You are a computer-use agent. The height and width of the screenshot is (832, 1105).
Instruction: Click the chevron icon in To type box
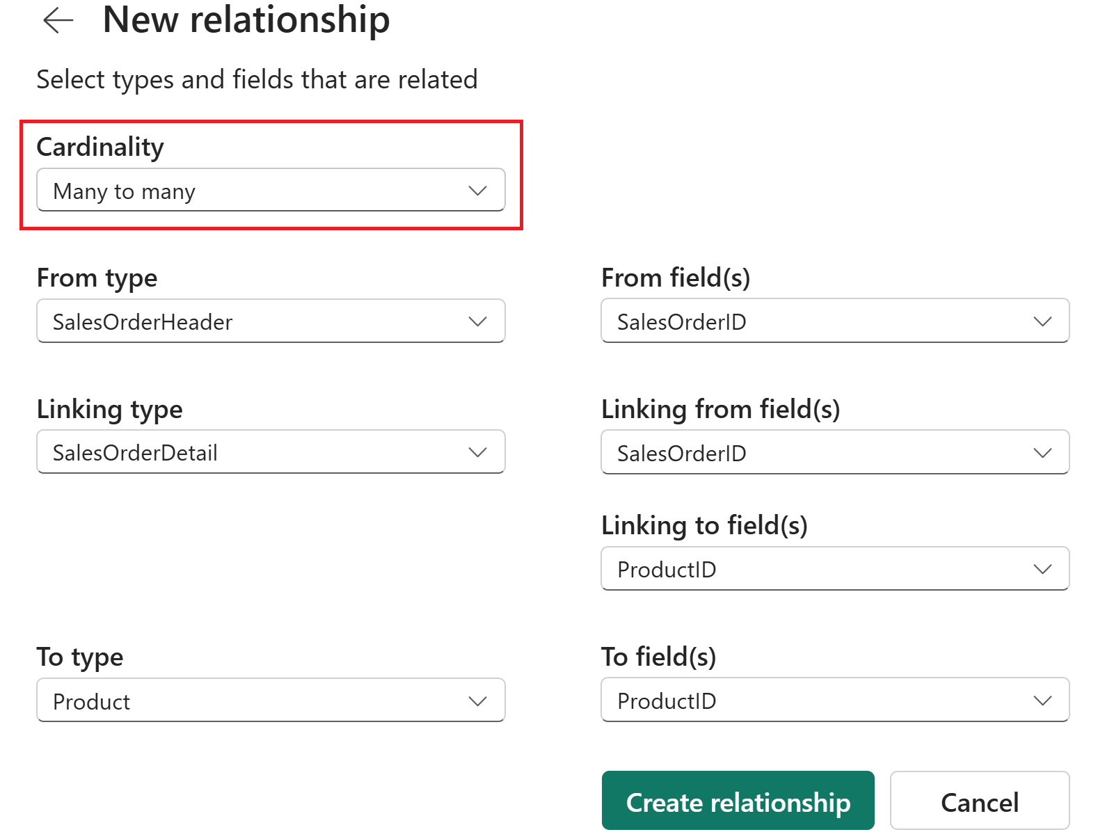[477, 701]
